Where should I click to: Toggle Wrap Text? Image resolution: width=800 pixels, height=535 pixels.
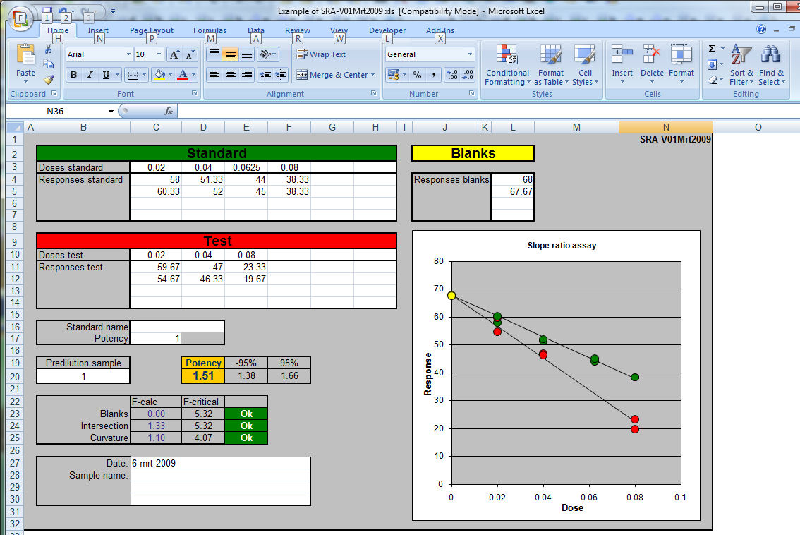click(321, 54)
